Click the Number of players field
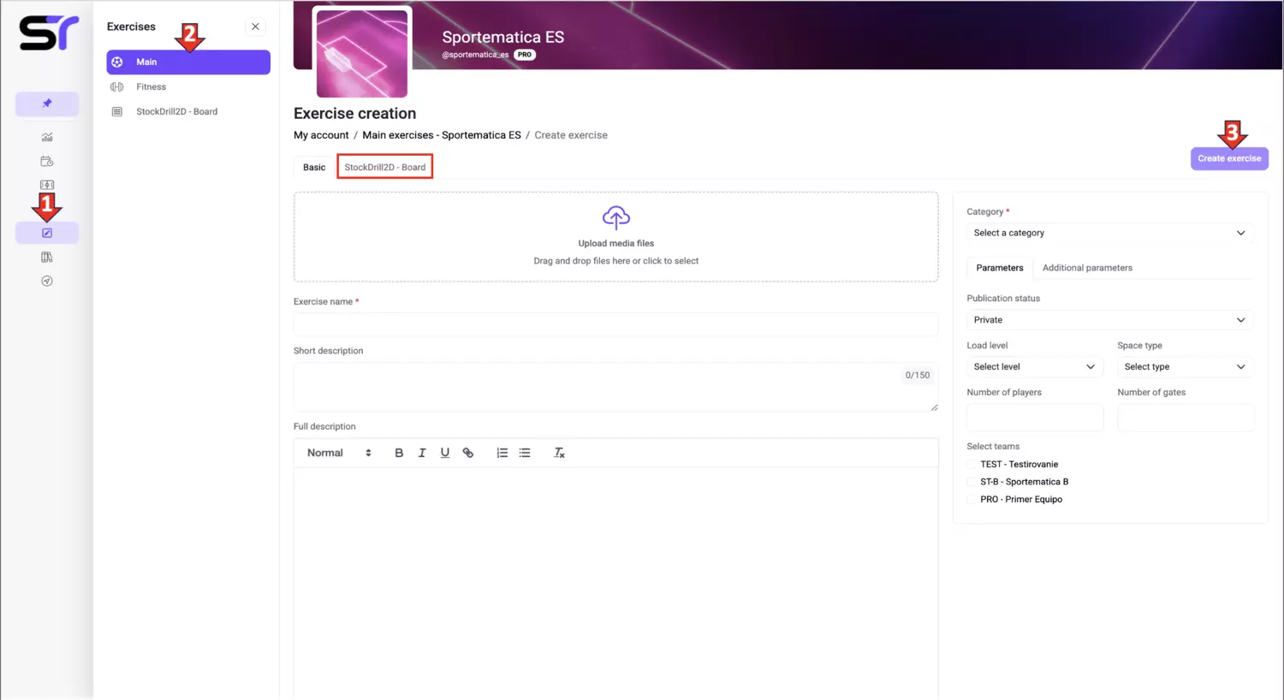This screenshot has height=700, width=1284. pyautogui.click(x=1035, y=417)
